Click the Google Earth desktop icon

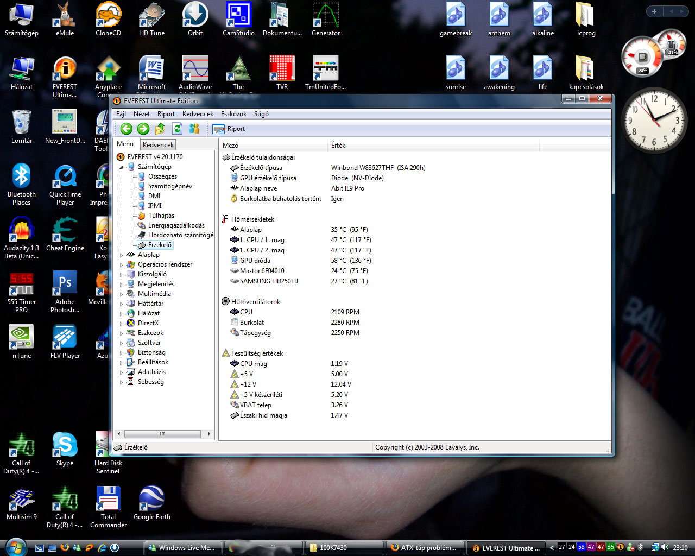(152, 503)
